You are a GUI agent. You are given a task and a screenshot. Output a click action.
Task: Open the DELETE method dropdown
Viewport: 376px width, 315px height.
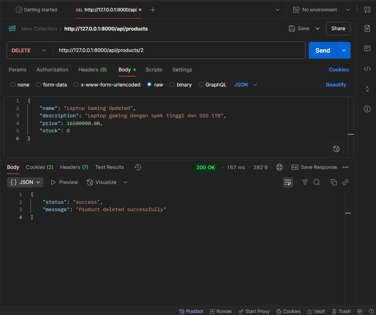click(x=29, y=50)
